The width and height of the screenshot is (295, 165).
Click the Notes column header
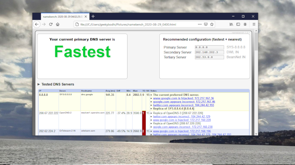tap(153, 91)
